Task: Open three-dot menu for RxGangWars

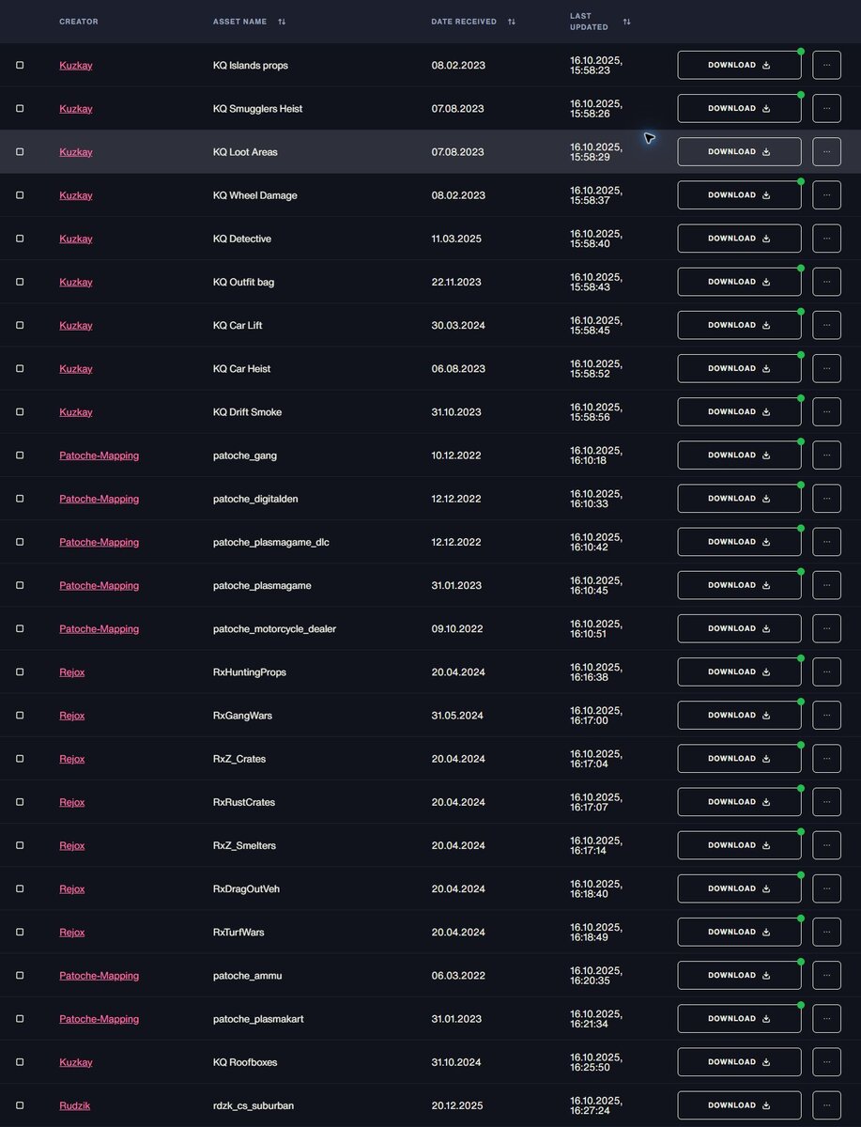Action: coord(826,716)
